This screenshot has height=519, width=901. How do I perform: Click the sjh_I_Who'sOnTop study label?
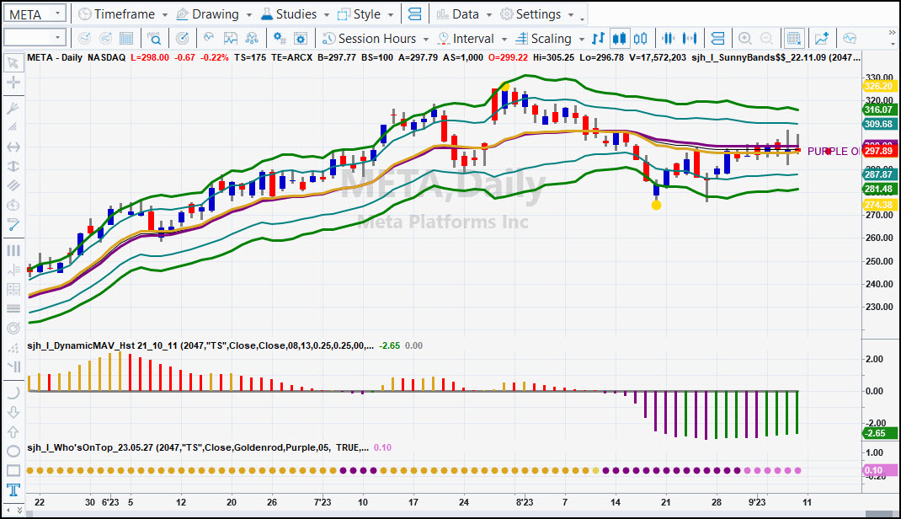198,447
